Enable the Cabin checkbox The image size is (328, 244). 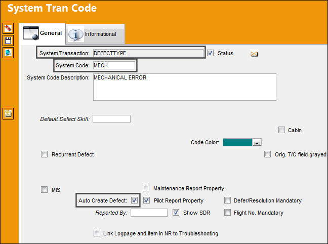281,130
